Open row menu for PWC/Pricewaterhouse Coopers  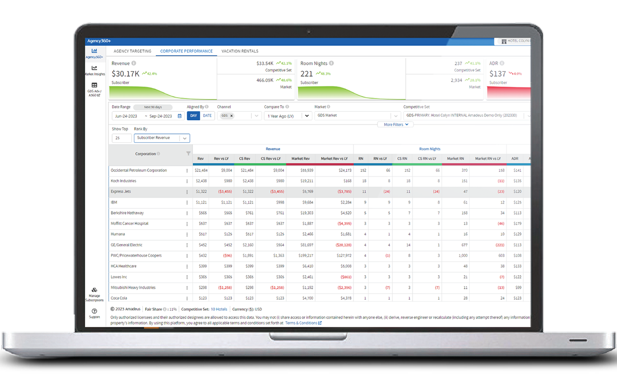(x=187, y=256)
